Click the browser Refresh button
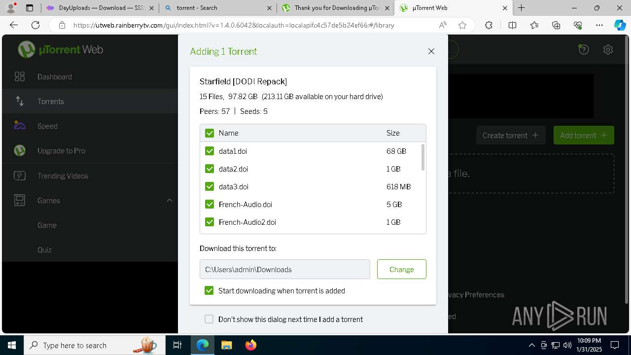631x355 pixels. coord(35,25)
